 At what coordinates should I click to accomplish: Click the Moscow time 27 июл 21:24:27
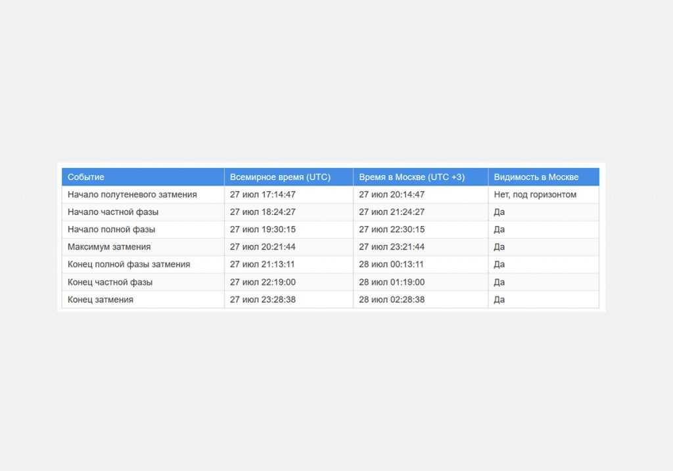tap(392, 212)
